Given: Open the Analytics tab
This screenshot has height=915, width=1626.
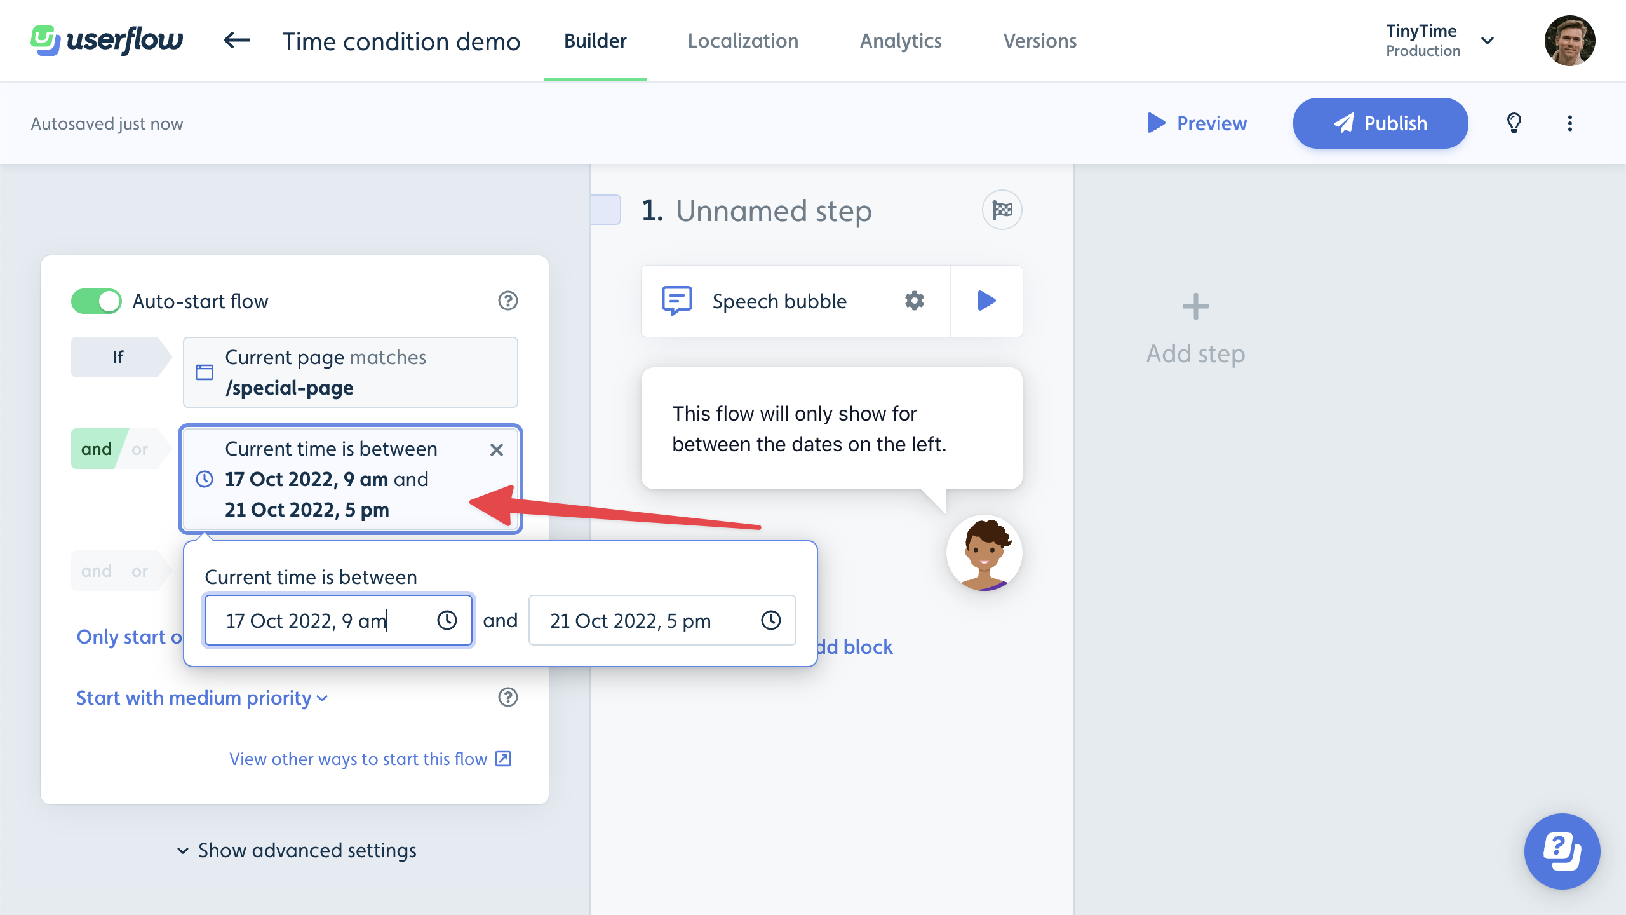Looking at the screenshot, I should pos(901,41).
